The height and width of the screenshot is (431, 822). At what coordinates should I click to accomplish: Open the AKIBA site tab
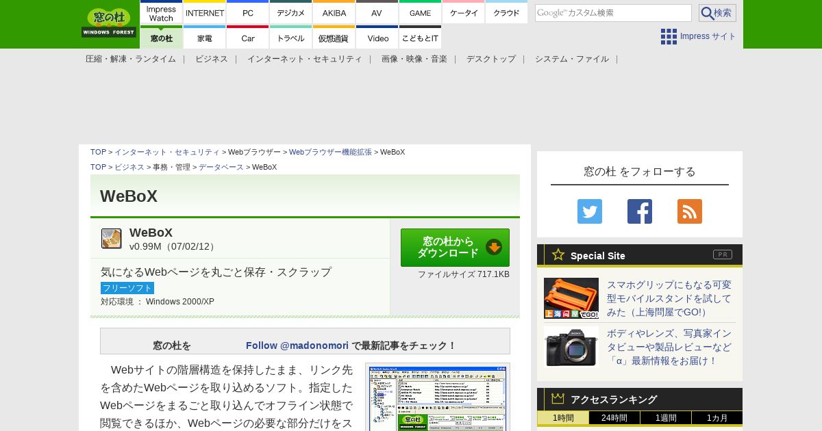point(334,13)
